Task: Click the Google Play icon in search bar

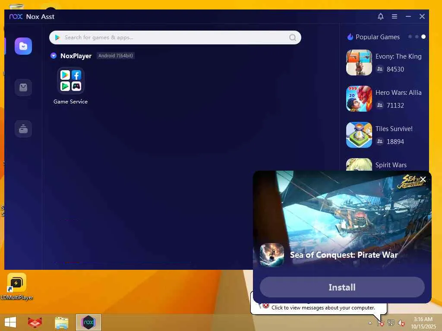Action: (x=57, y=37)
